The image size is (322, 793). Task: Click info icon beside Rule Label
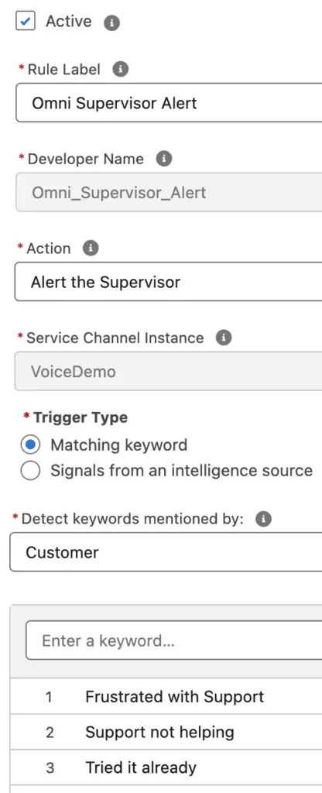[x=120, y=70]
